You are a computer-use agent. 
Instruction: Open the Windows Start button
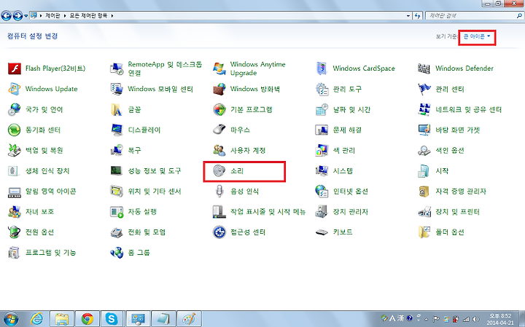coord(10,319)
